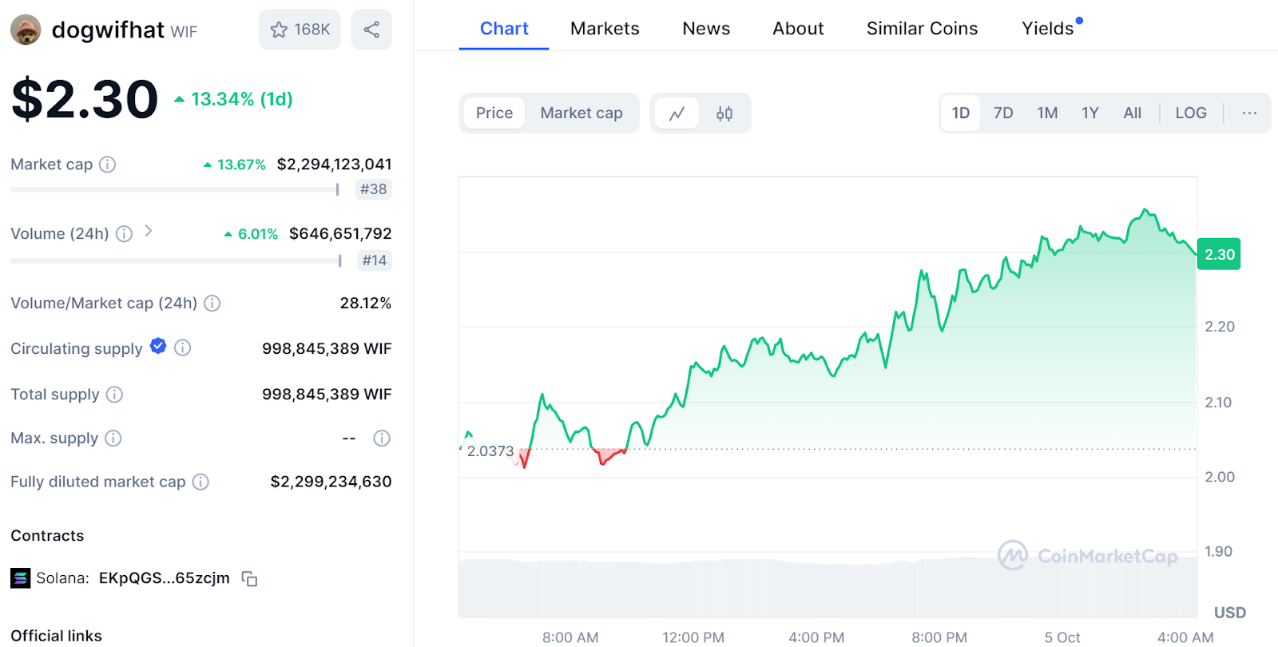The image size is (1278, 647).
Task: Open the News tab
Action: point(706,29)
